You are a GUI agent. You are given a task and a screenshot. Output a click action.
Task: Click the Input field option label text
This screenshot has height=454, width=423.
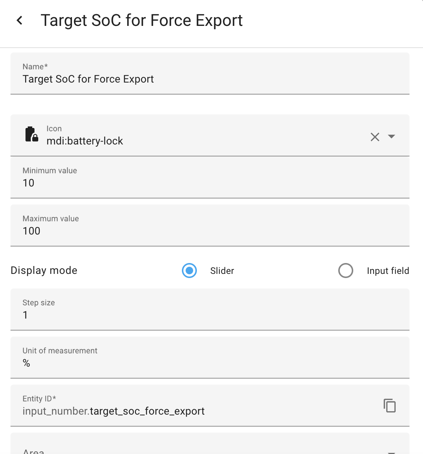click(x=388, y=271)
